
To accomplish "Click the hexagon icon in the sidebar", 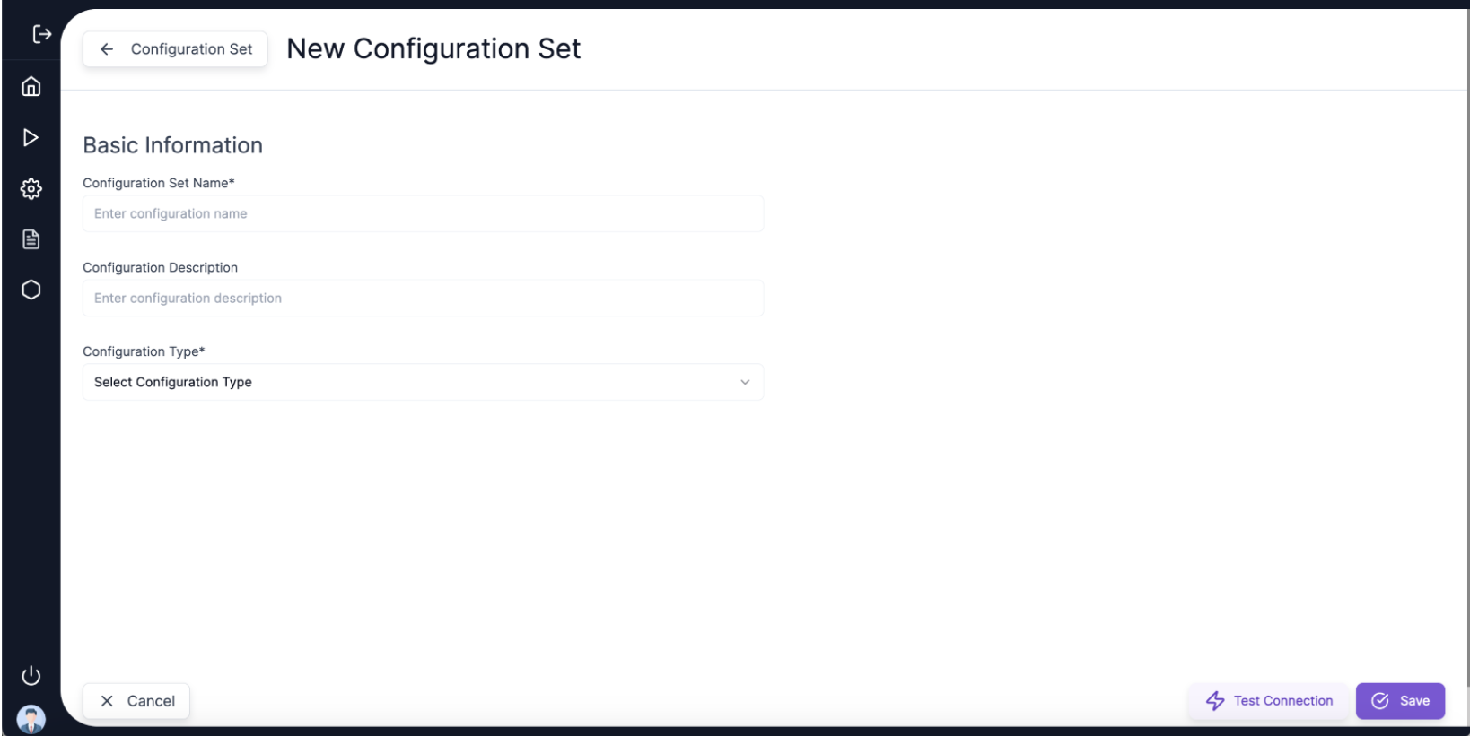I will click(x=31, y=290).
